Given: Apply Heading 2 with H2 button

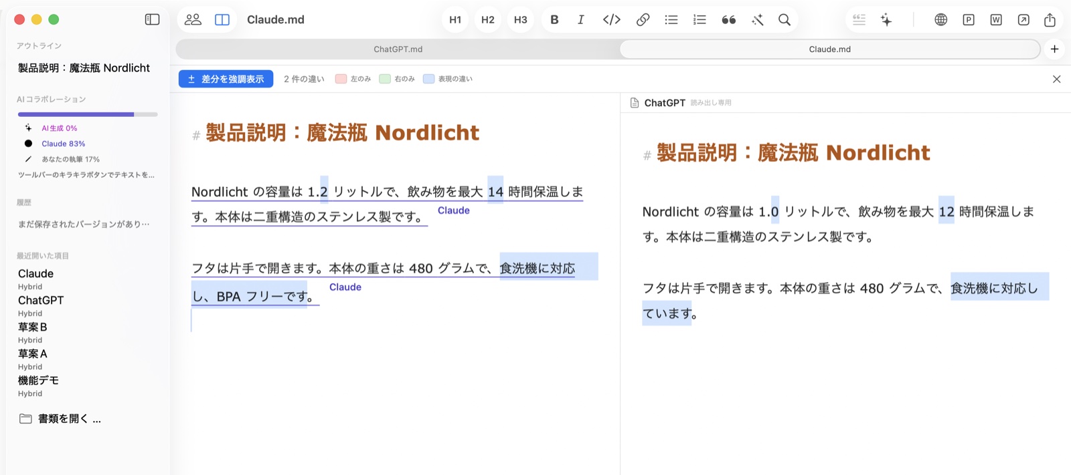Looking at the screenshot, I should (488, 19).
